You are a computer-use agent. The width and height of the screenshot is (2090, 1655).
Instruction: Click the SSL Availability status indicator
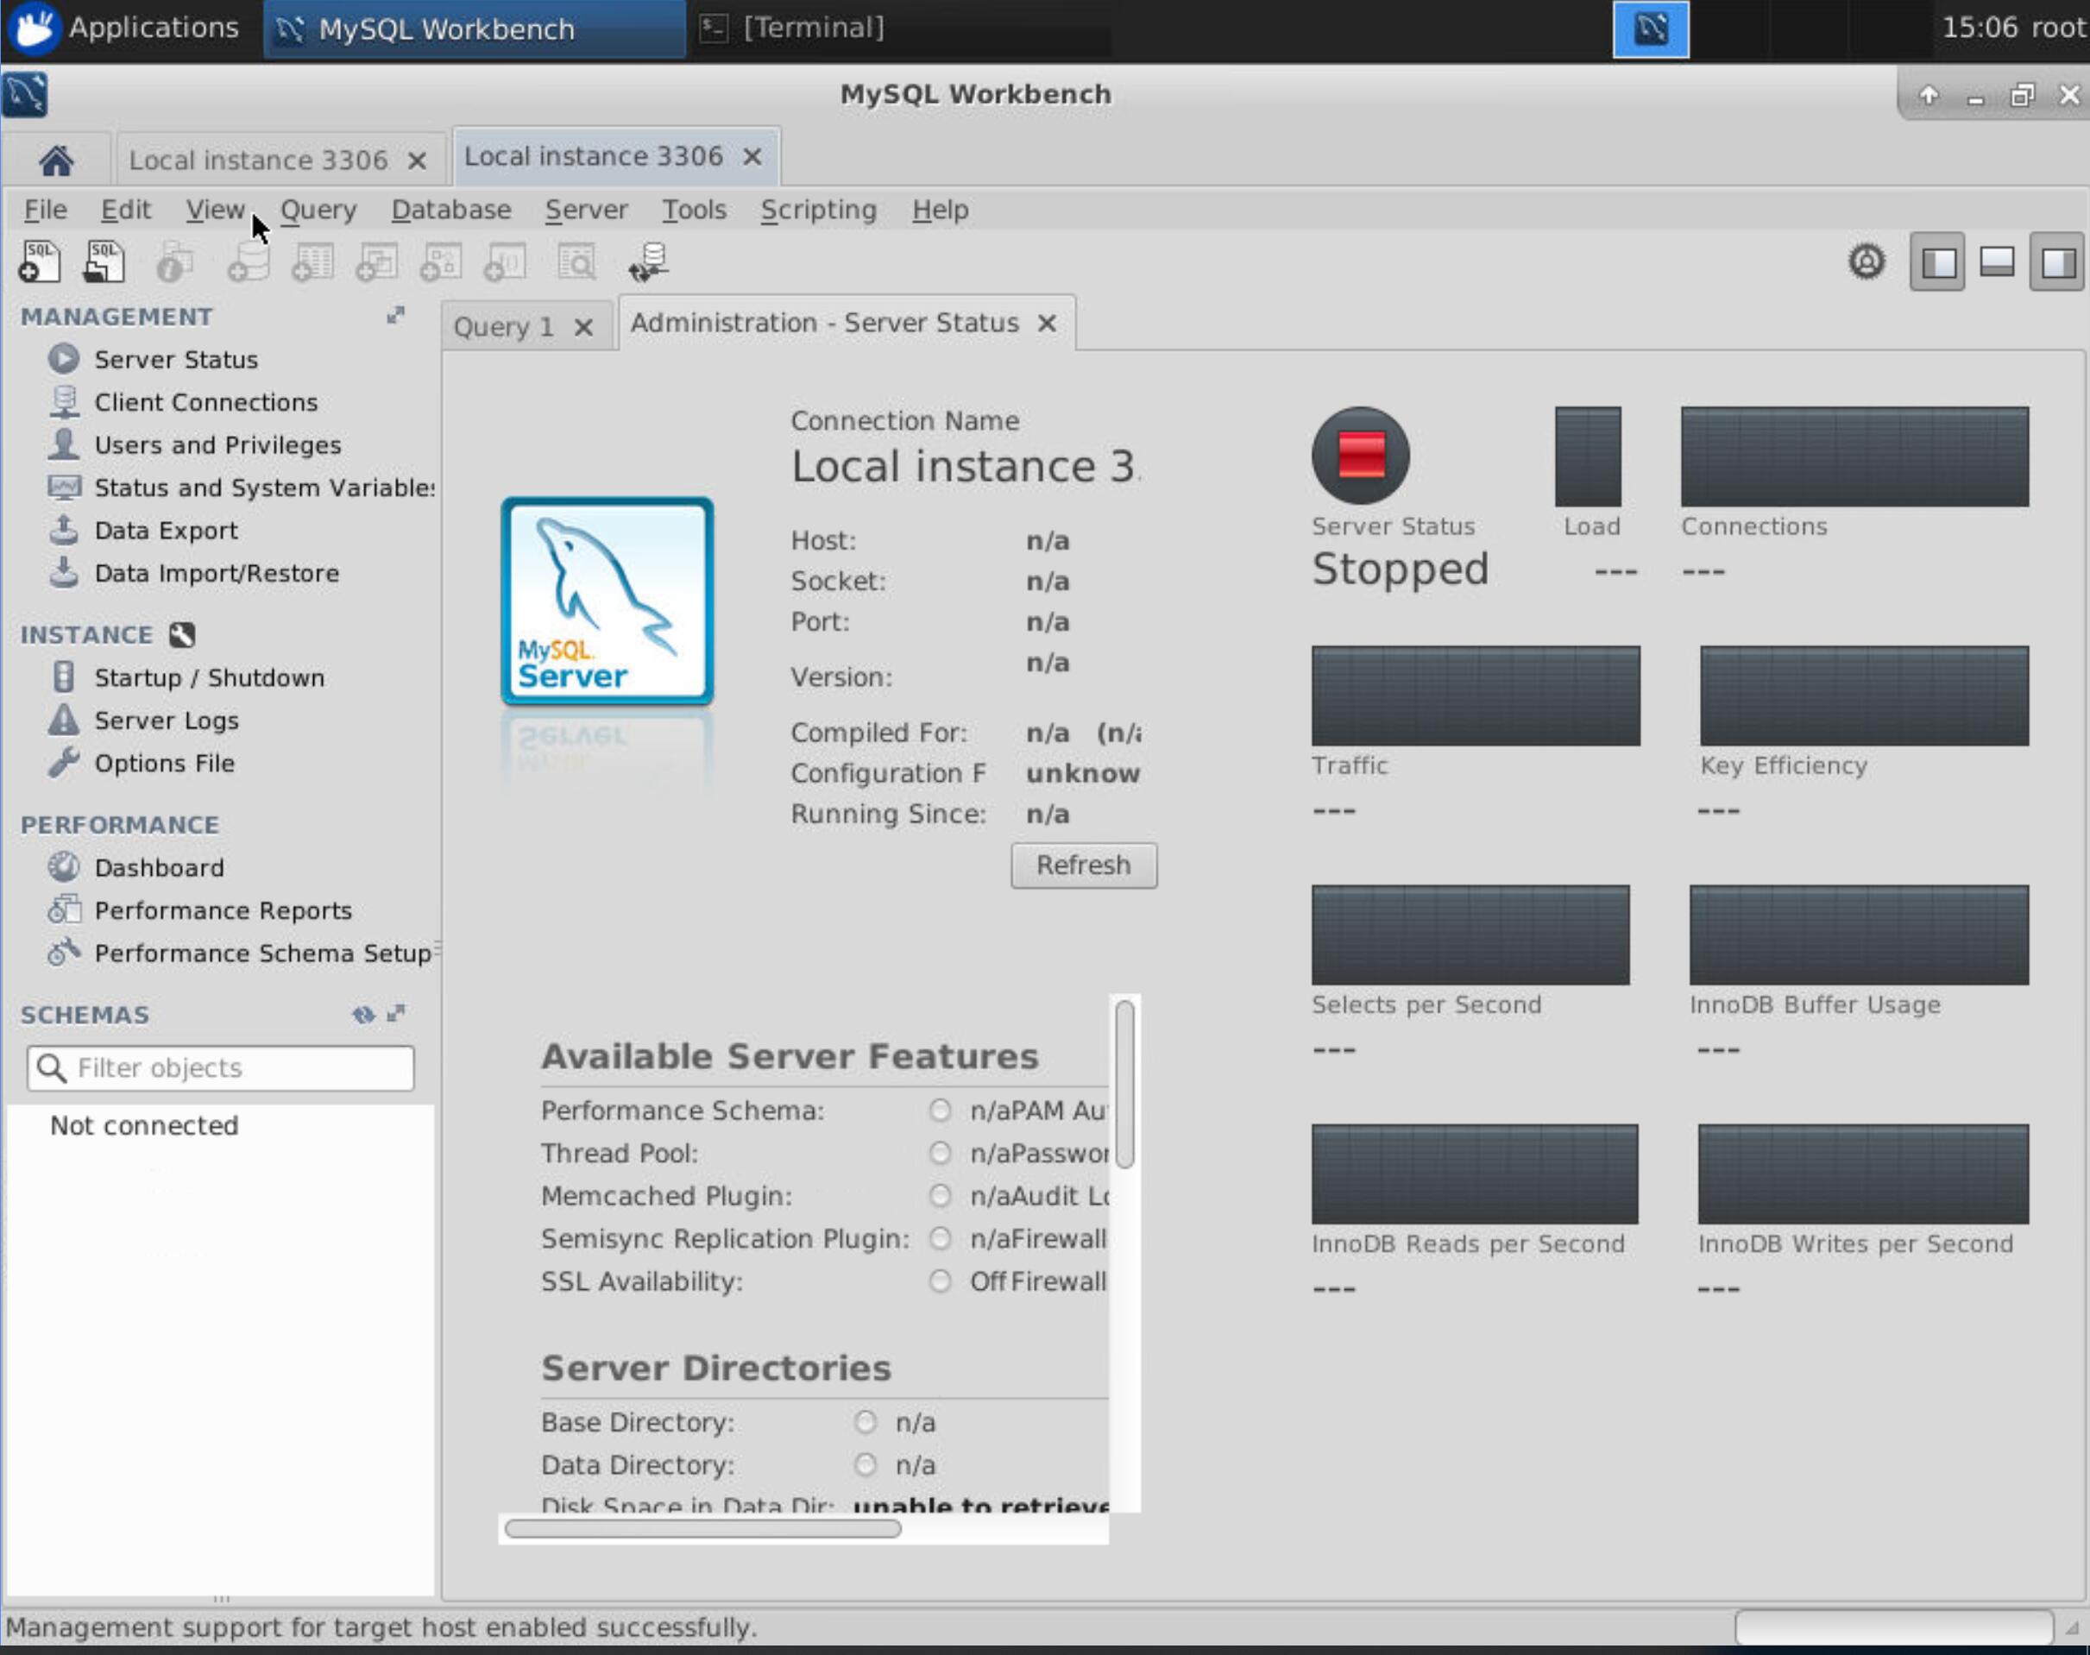tap(939, 1281)
